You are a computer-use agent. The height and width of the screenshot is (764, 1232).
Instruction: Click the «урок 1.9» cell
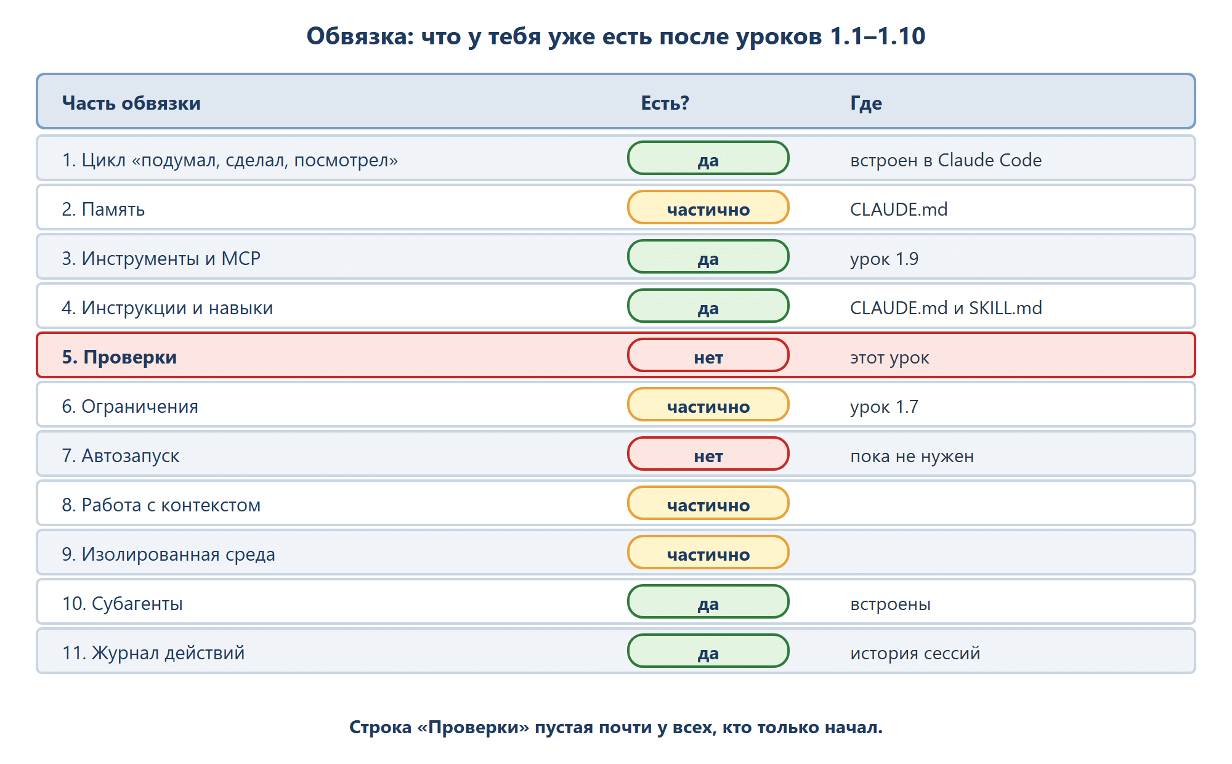884,259
